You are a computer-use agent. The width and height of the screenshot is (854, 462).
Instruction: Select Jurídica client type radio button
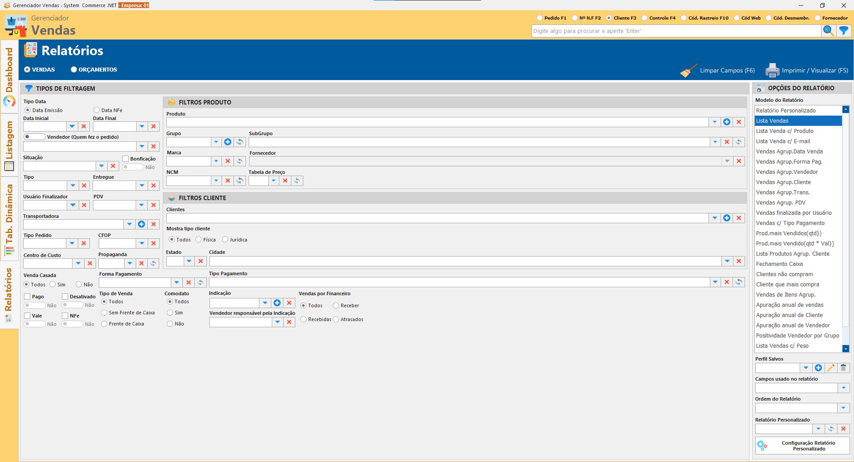click(x=225, y=240)
